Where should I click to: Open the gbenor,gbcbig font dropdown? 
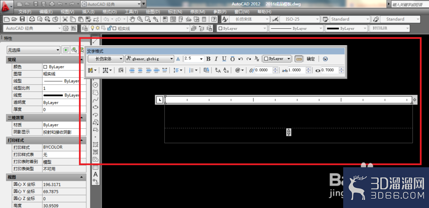[149, 59]
